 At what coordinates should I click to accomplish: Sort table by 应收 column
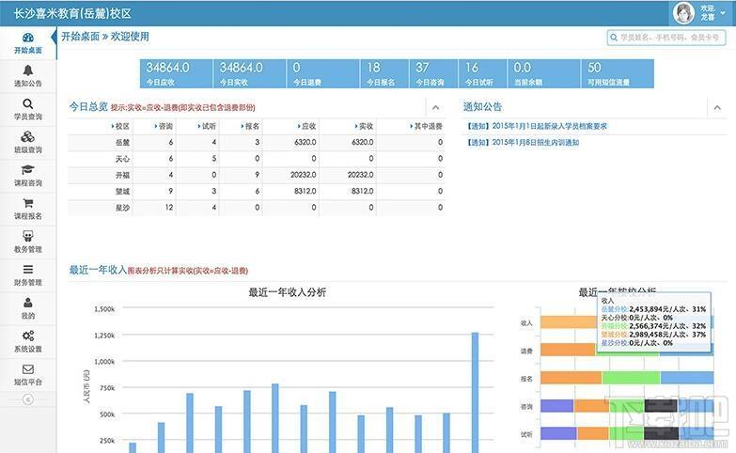coord(306,126)
